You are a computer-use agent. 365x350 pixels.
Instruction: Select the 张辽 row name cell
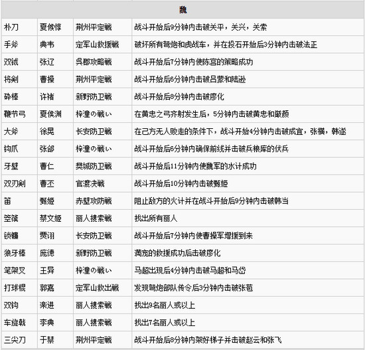pos(55,62)
